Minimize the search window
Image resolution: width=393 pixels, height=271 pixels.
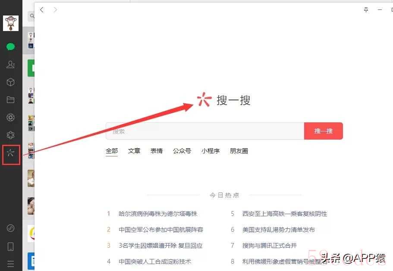point(380,10)
